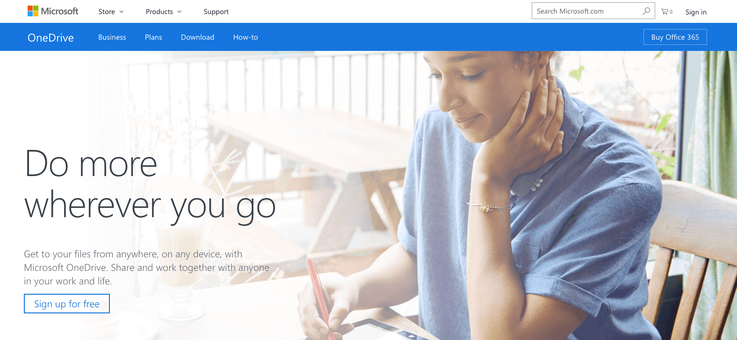Focus the Search Microsoft.com field
Image resolution: width=737 pixels, height=340 pixels.
pyautogui.click(x=593, y=11)
